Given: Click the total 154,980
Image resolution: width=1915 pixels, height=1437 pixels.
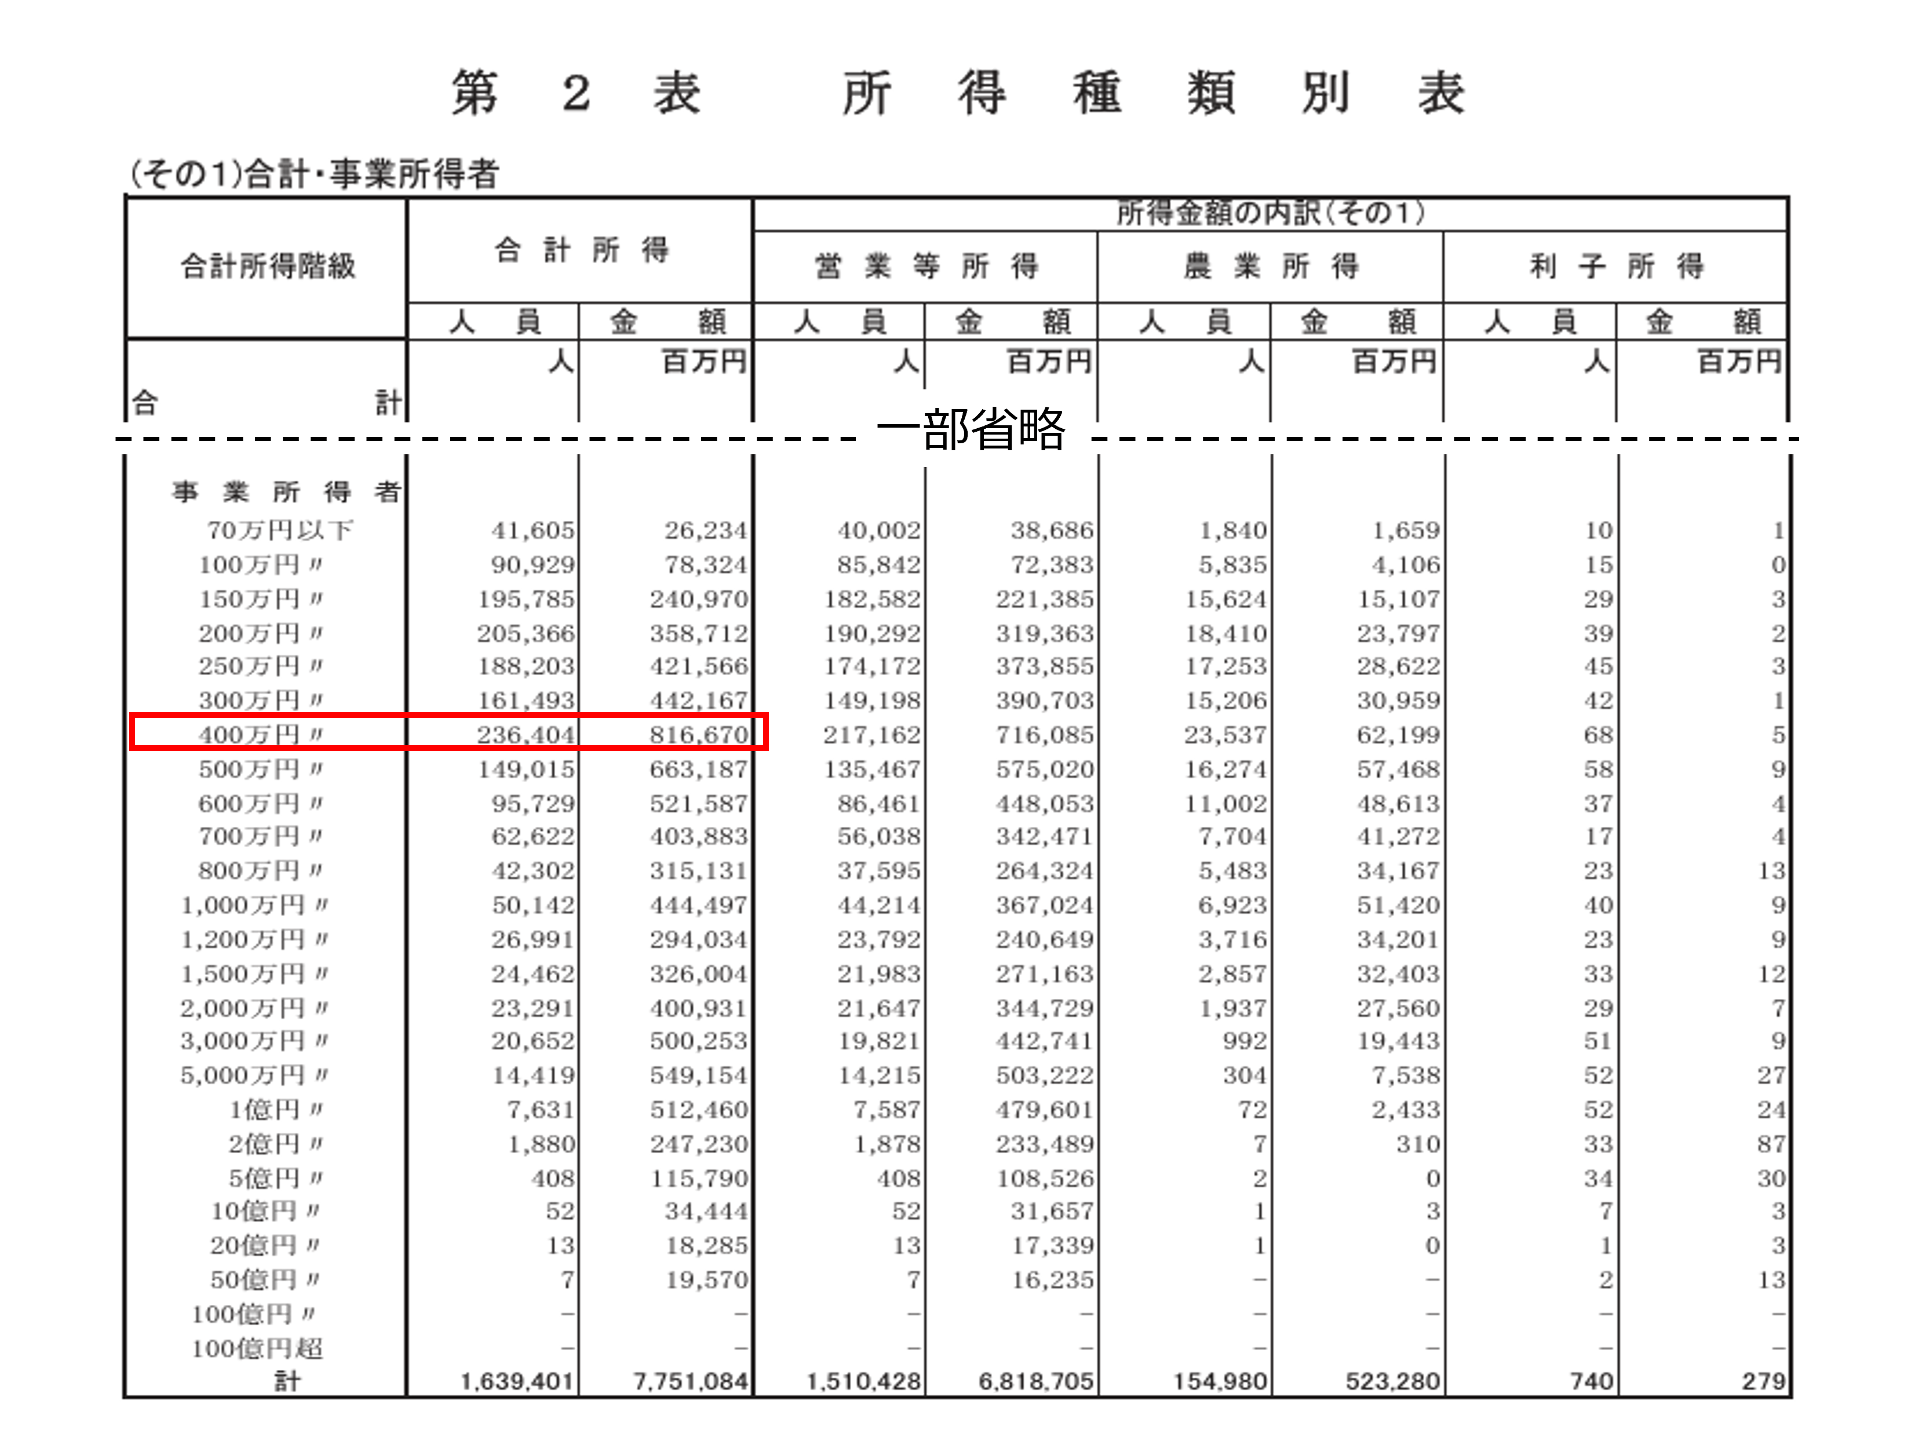Looking at the screenshot, I should [x=1221, y=1381].
